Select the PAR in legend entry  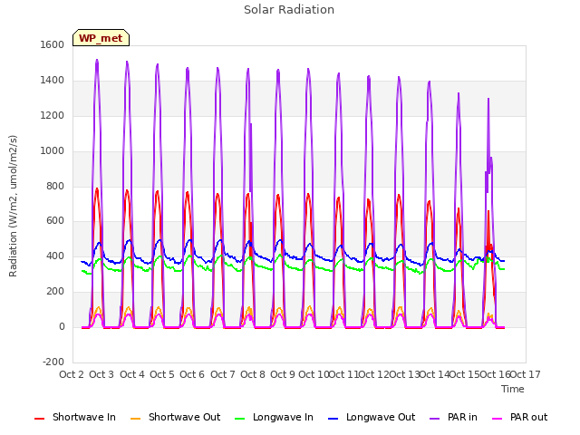[453, 417]
